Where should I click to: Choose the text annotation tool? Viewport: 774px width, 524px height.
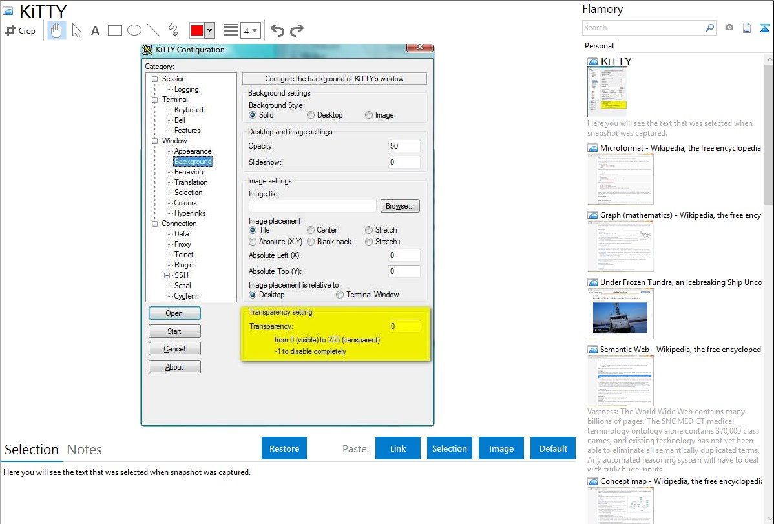95,30
